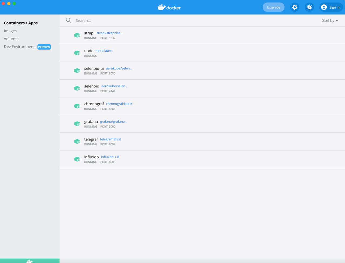Click PORT: 4444 on selenoid row
Image resolution: width=345 pixels, height=263 pixels.
[108, 91]
